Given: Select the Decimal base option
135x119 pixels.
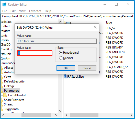Looking at the screenshot, I should click(61, 58).
